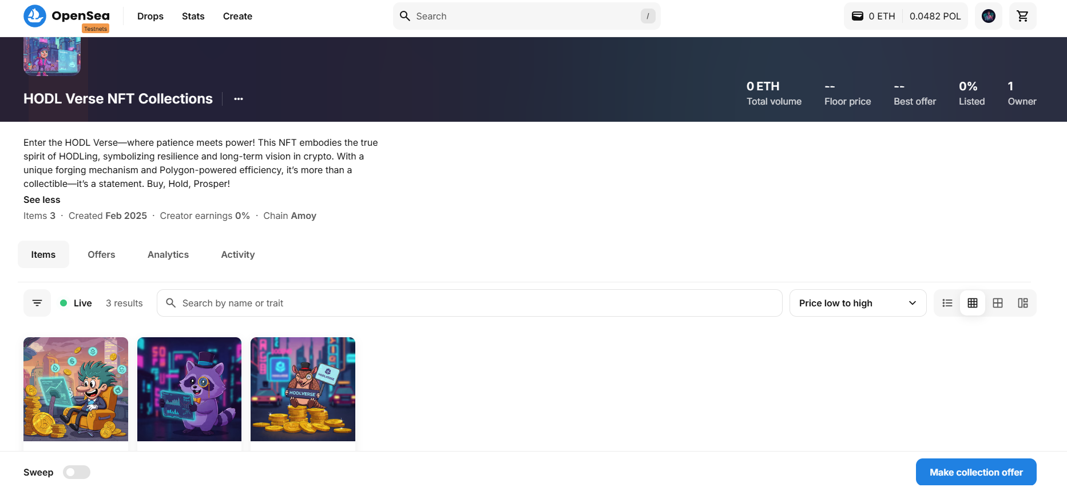Click the OpenSea logo icon
Image resolution: width=1067 pixels, height=487 pixels.
[35, 16]
